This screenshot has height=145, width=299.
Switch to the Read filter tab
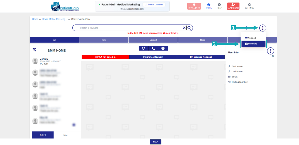click(203, 40)
